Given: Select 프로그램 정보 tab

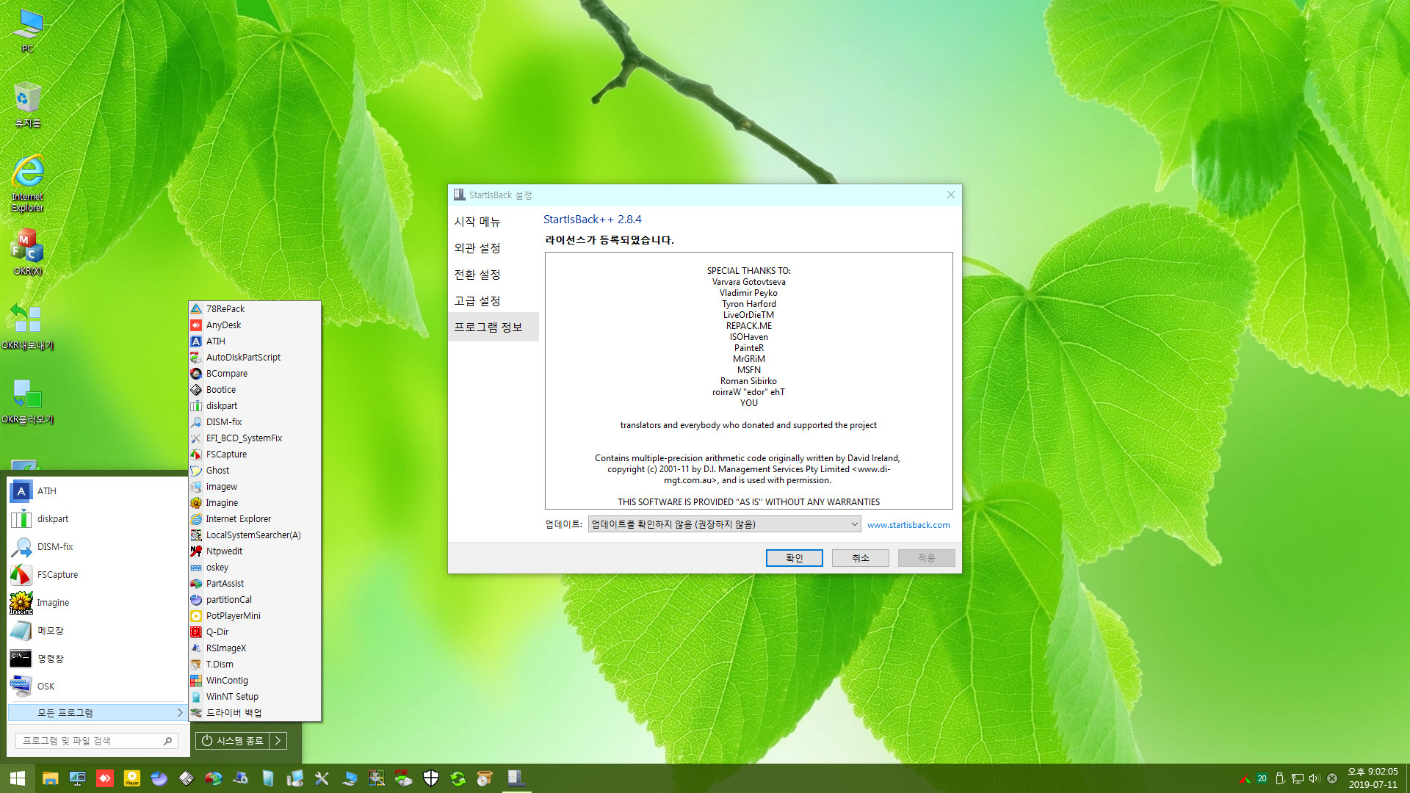Looking at the screenshot, I should [493, 327].
